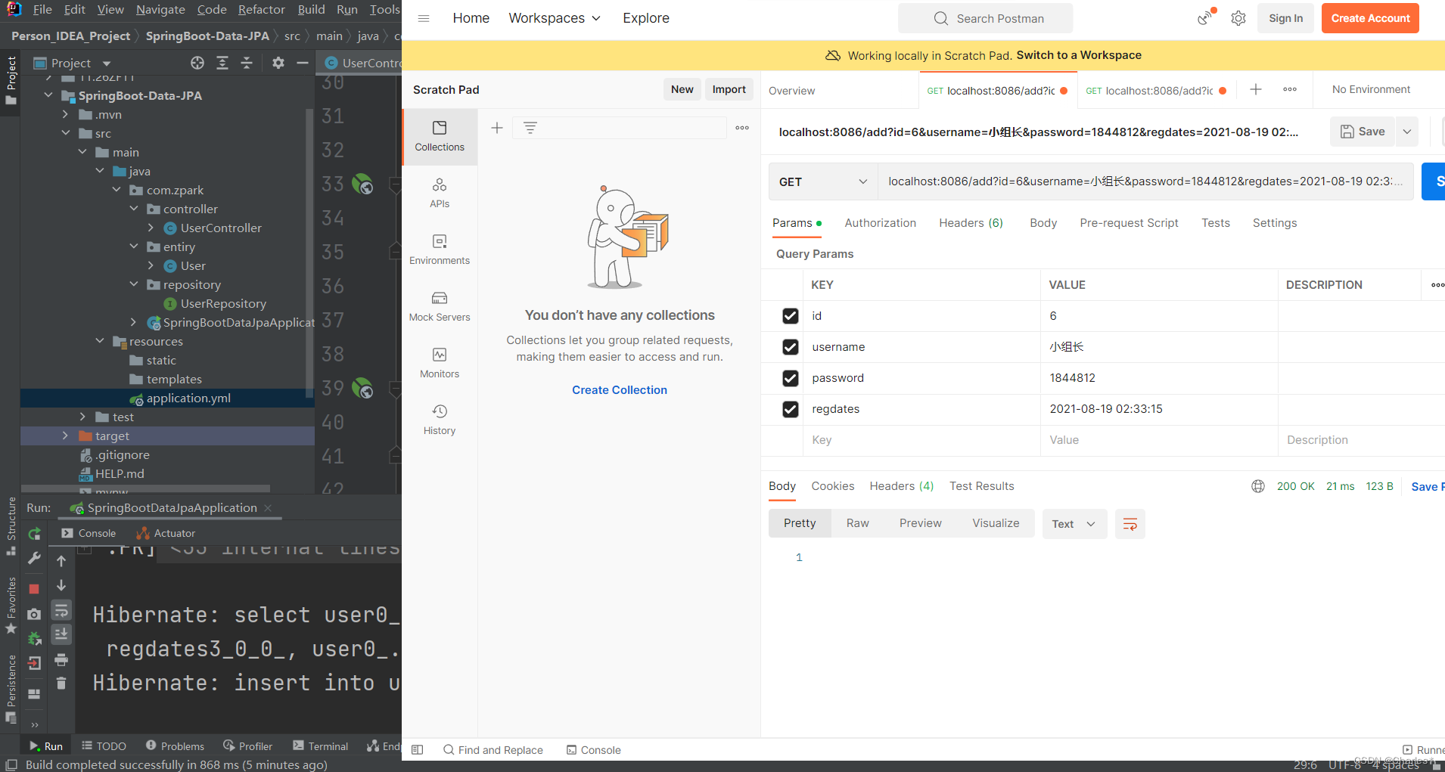Click the response wrap lines icon
1445x772 pixels.
1130,524
